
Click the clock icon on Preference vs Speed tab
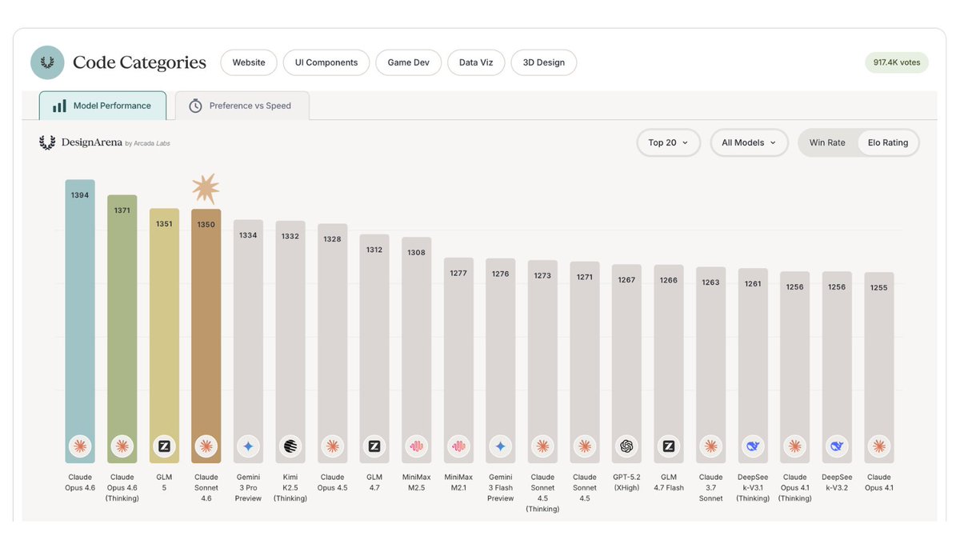(194, 105)
